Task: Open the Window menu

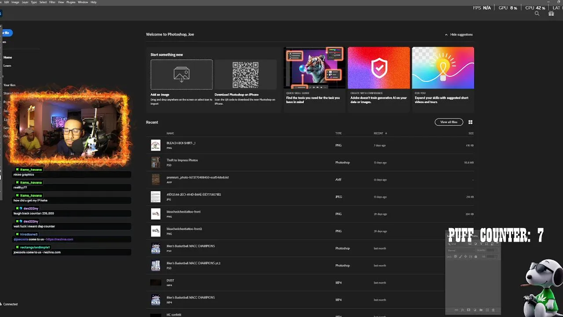Action: (83, 2)
